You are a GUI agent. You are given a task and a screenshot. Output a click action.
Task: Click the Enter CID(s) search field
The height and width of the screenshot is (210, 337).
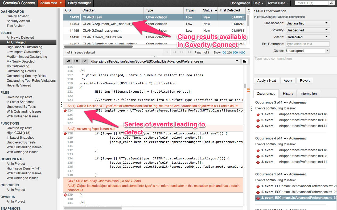[311, 3]
